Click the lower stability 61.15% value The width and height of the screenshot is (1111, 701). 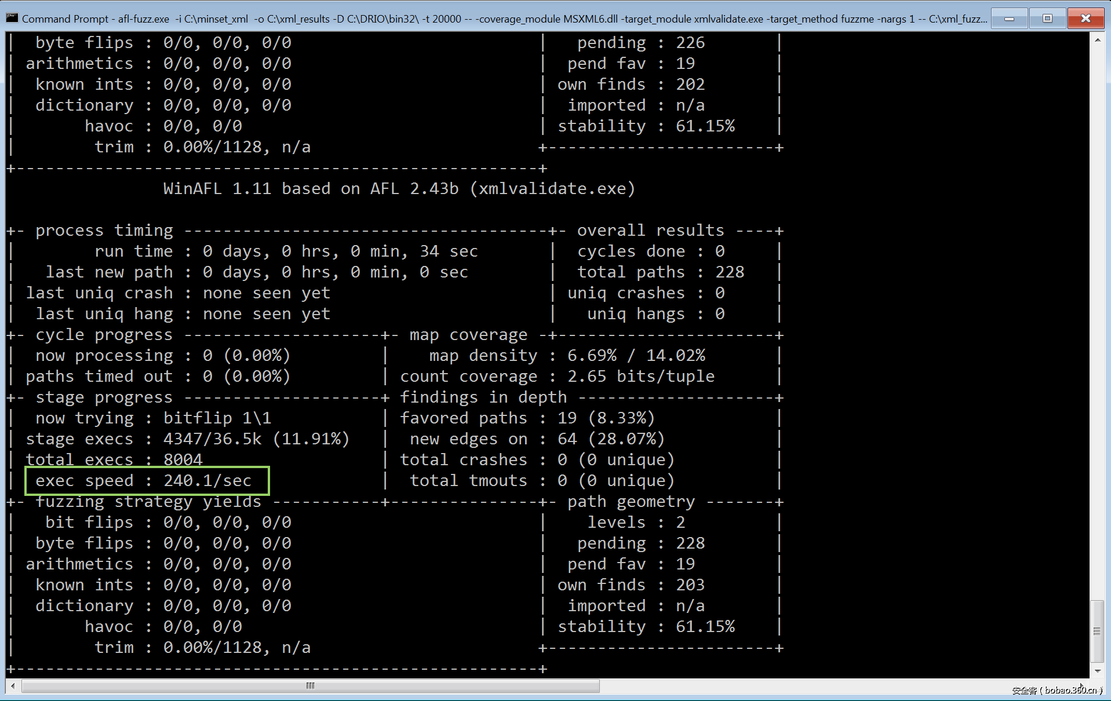[x=705, y=627]
